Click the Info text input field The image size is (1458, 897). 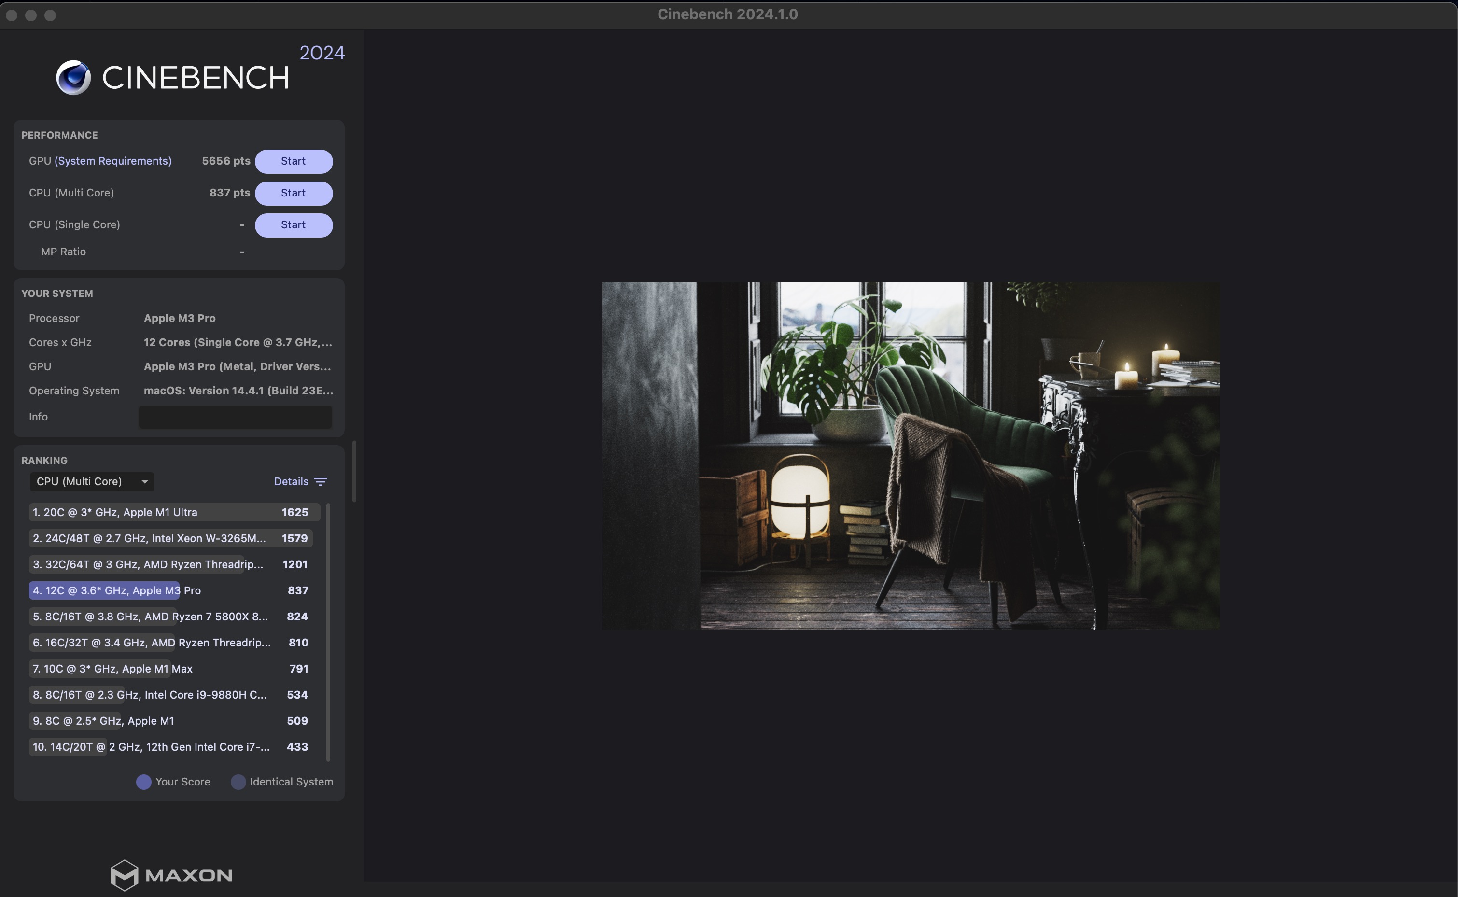click(x=236, y=417)
